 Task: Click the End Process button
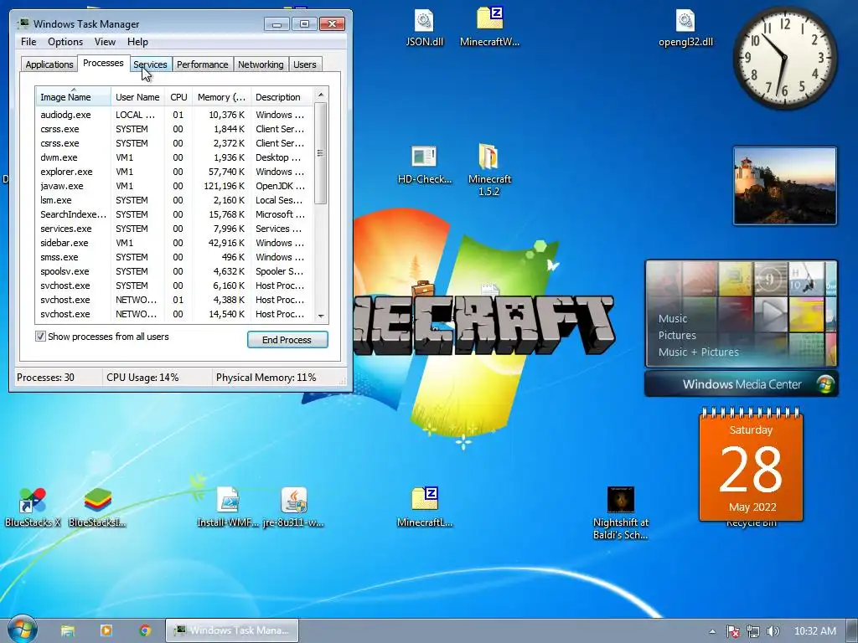click(287, 340)
